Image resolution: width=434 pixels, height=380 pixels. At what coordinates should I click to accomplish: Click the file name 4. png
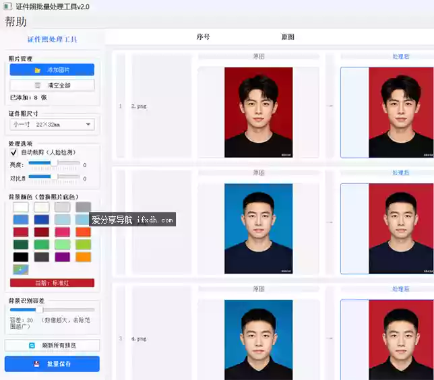tap(139, 338)
